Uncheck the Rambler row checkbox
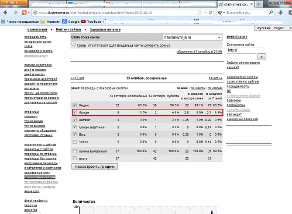This screenshot has height=214, width=292. point(74,120)
